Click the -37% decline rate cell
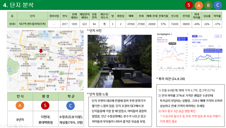Image resolution: width=226 pixels, height=128 pixels. [x=217, y=24]
